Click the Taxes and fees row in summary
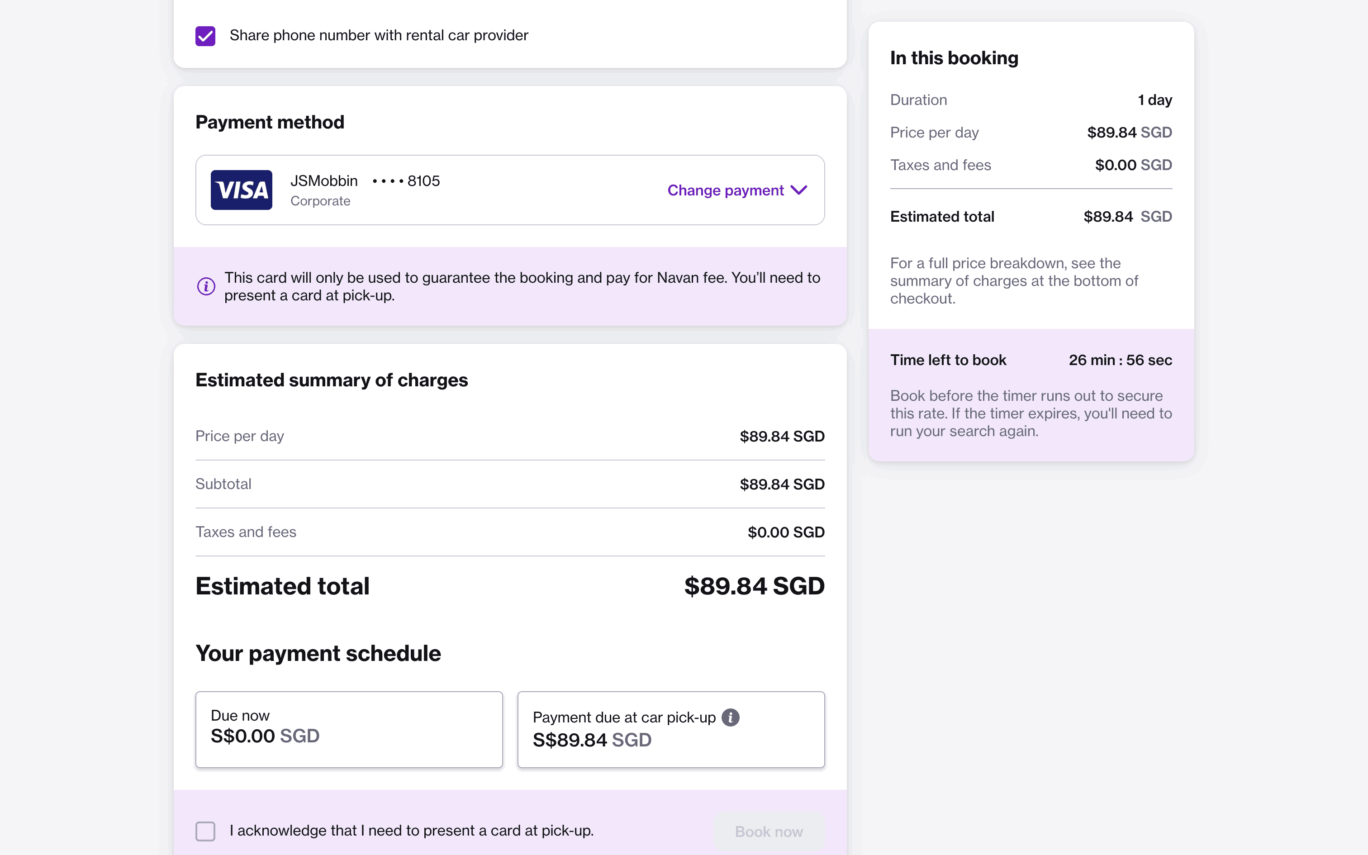The width and height of the screenshot is (1368, 855). pyautogui.click(x=509, y=532)
